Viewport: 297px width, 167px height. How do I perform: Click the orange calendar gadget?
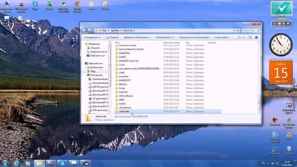click(x=281, y=71)
